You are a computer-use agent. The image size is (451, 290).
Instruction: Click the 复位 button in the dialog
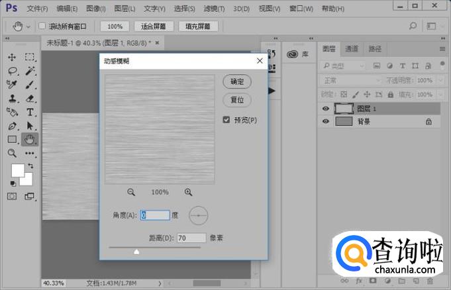click(x=237, y=100)
